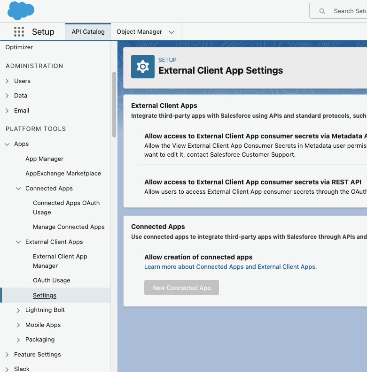Click the Setup gear header icon
Viewport: 367px width, 372px height.
click(143, 67)
